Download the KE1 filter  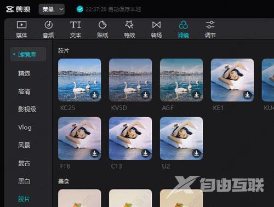coord(247,95)
